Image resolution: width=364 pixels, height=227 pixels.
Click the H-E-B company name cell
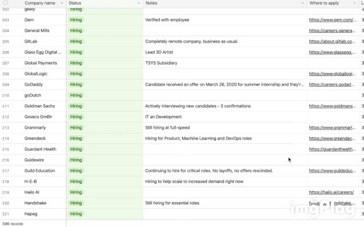30,182
